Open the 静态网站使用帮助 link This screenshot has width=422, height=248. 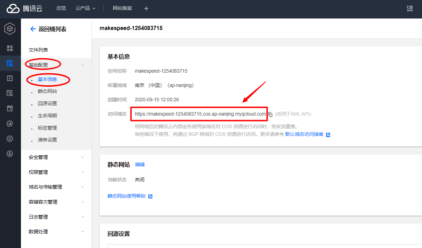point(127,196)
